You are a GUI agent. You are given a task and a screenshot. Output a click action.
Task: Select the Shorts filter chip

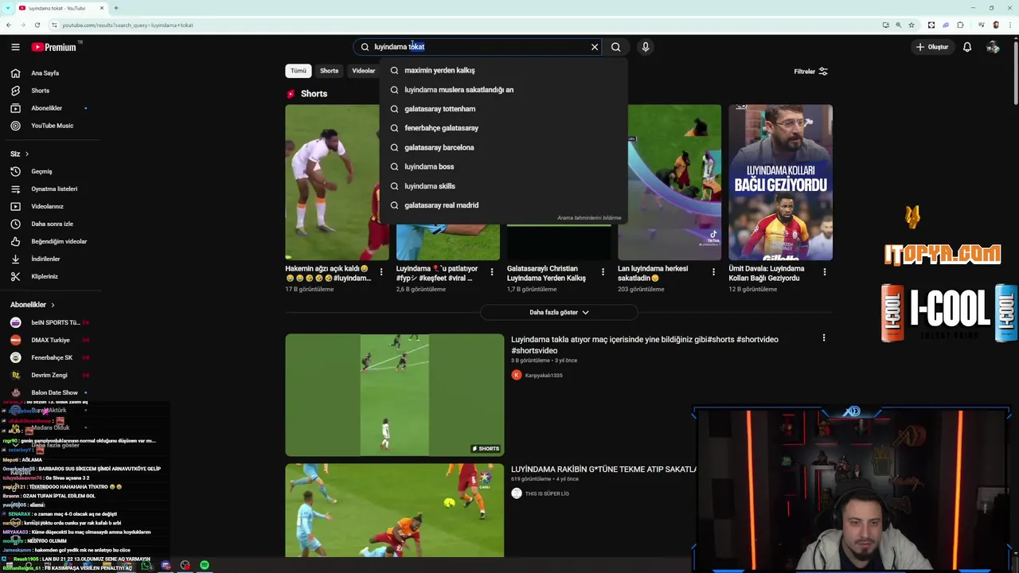329,71
